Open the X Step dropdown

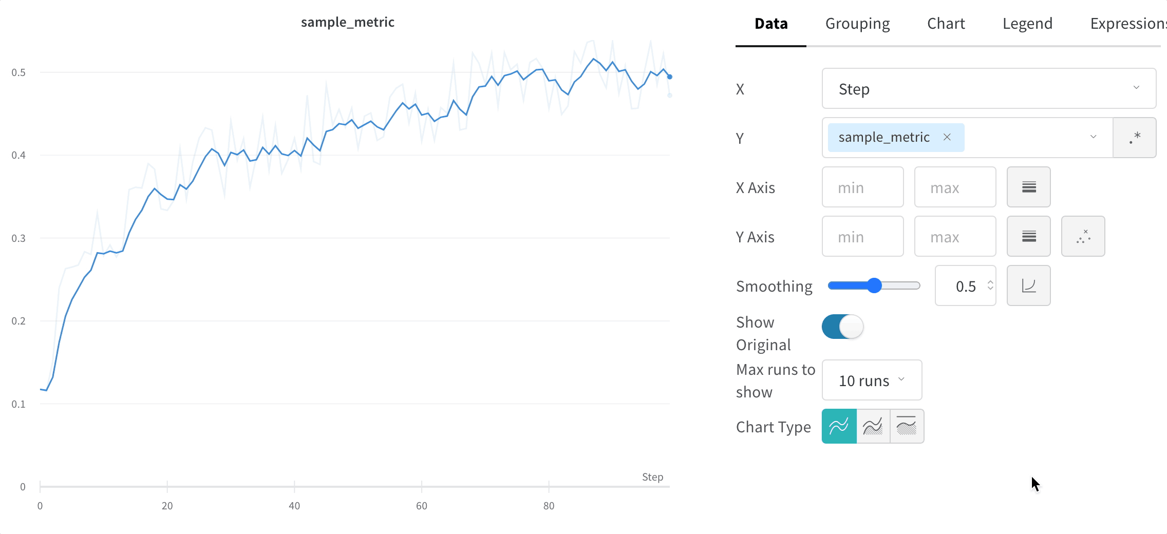[x=988, y=88]
